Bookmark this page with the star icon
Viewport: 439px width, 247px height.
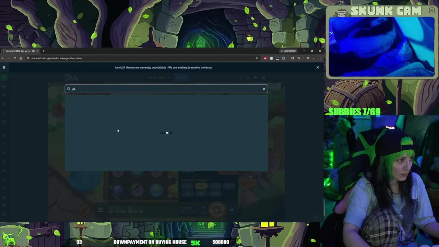pos(257,58)
